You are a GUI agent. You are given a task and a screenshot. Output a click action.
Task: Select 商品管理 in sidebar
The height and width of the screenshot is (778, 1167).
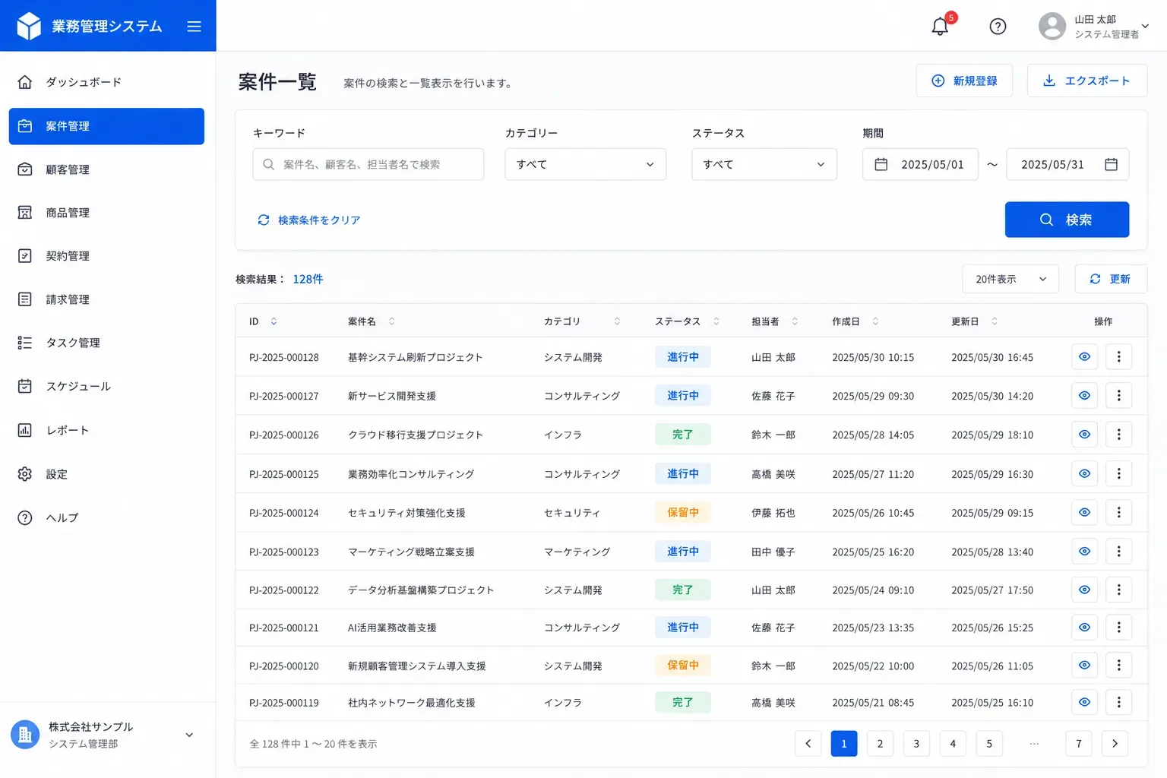(x=106, y=213)
